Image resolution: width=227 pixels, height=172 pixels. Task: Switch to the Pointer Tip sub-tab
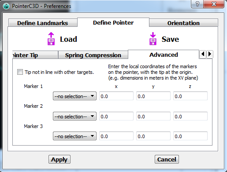tap(35, 55)
